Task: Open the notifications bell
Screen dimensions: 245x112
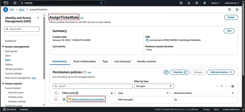Action: click(189, 3)
